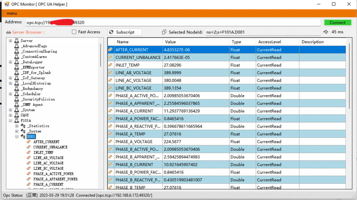Click the refresh icon on Subscript button
Viewport: 357px width, 200px height.
pos(111,32)
